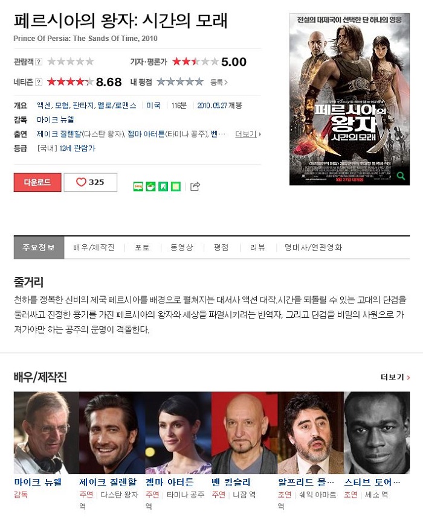
Task: Open the 12세 관람가 rating link
Action: pyautogui.click(x=77, y=148)
